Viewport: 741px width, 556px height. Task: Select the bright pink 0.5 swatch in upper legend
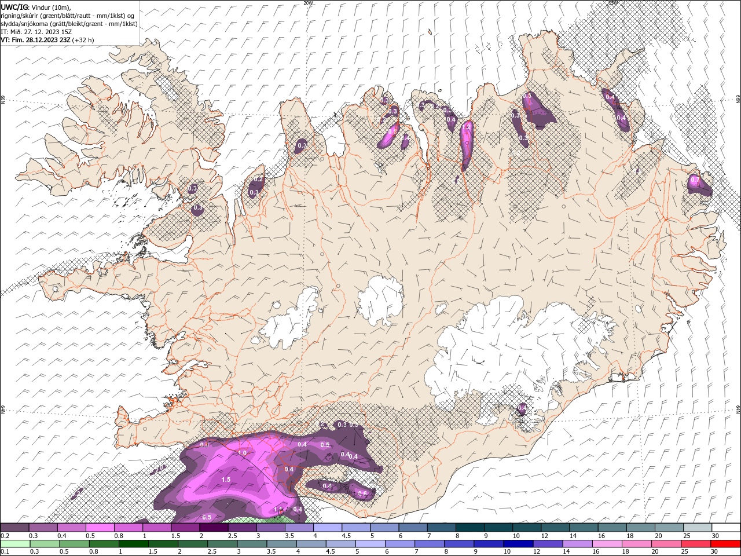pos(100,528)
